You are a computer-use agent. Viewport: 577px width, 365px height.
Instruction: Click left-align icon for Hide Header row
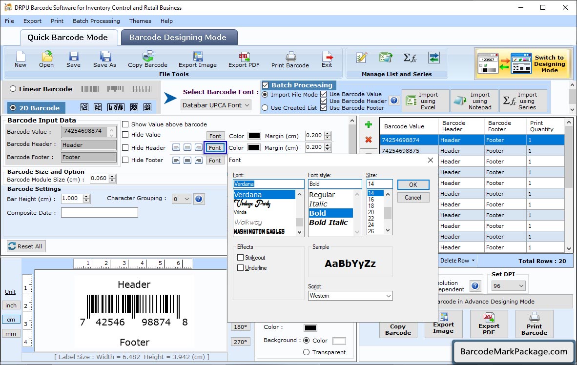[x=176, y=147]
